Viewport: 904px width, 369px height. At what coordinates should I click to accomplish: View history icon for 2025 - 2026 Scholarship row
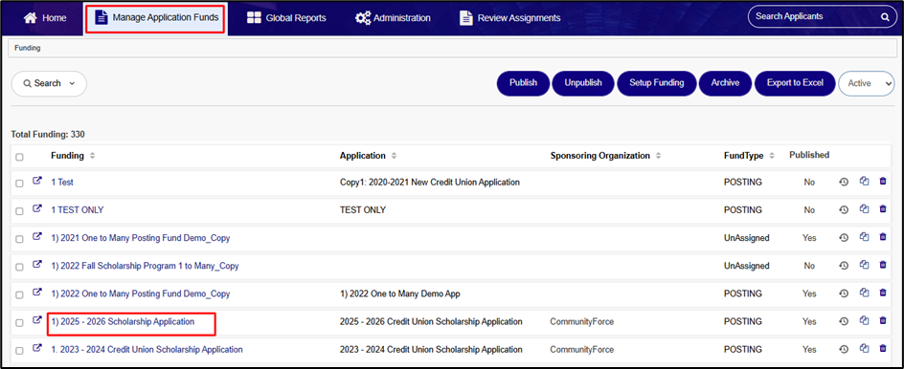pos(844,321)
